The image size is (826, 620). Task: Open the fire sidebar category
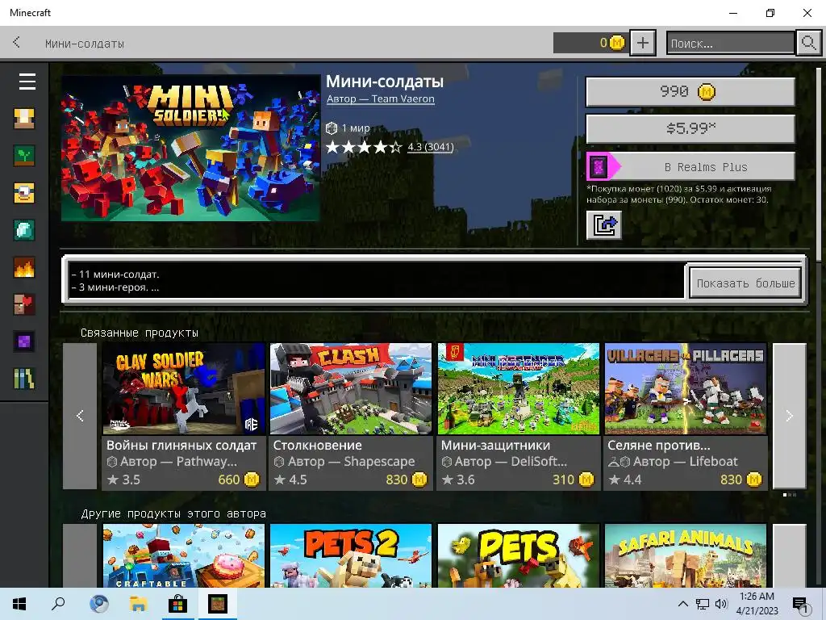(24, 267)
